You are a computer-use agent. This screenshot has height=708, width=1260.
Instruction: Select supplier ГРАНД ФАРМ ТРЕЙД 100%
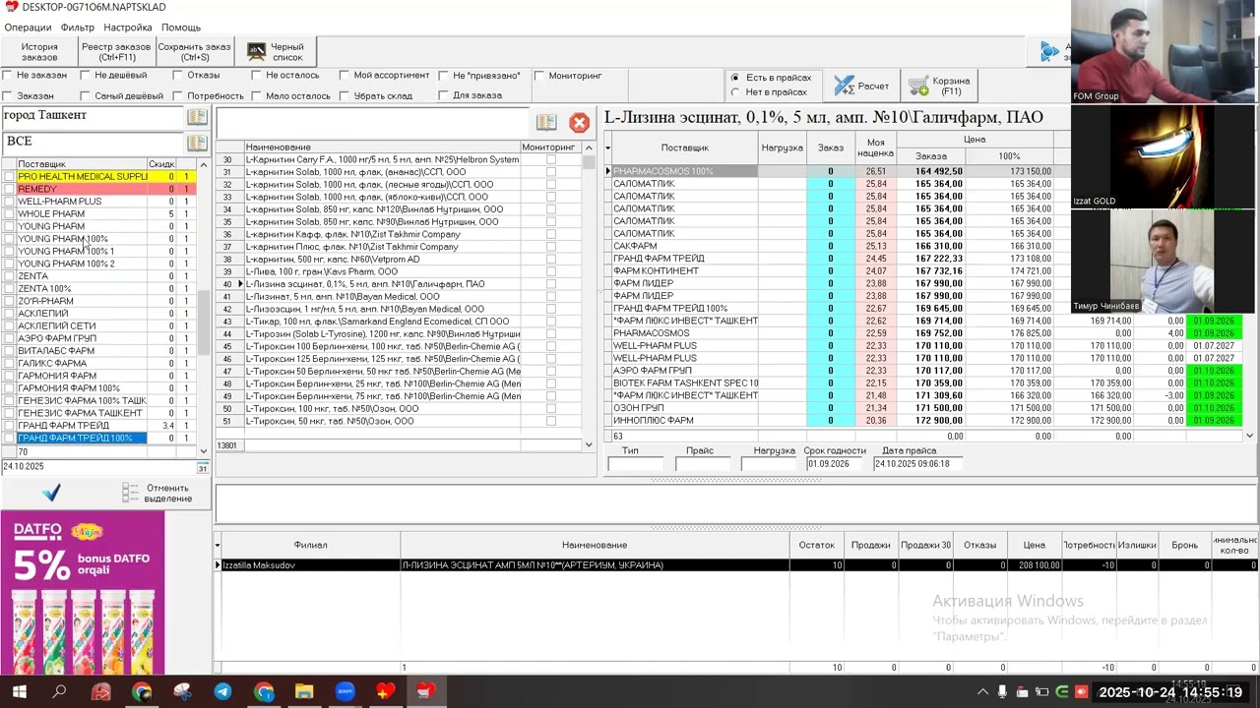click(82, 439)
